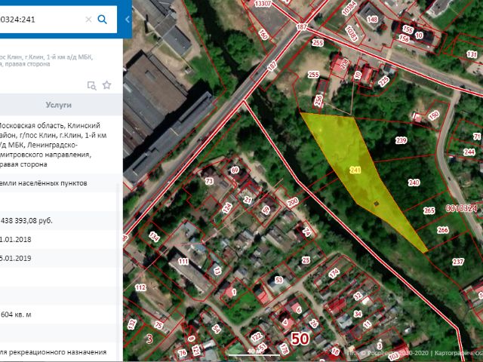This screenshot has width=483, height=362.
Task: Focus the cadastral number search input
Action: click(38, 19)
